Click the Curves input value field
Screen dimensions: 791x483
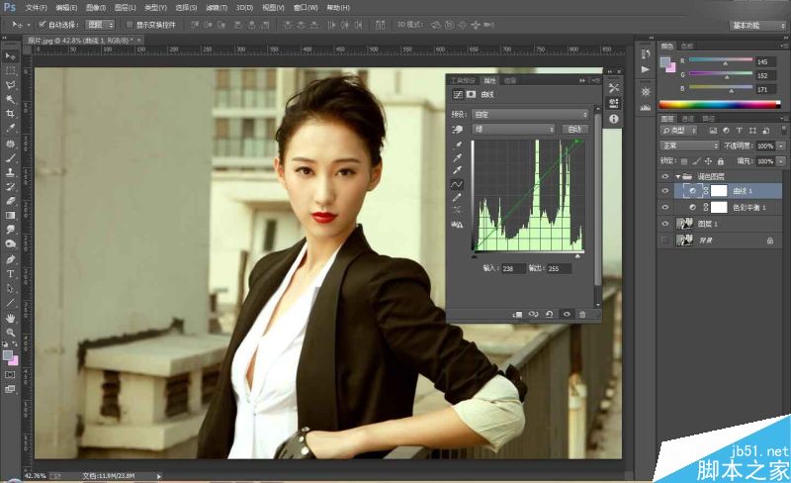512,269
